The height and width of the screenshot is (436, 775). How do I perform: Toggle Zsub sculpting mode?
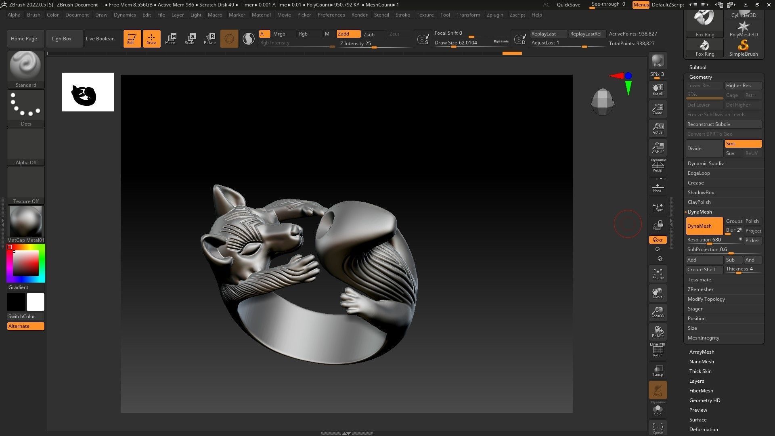[x=374, y=34]
